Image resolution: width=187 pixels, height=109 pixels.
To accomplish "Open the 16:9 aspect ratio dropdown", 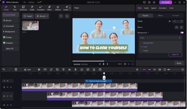I will (x=120, y=64).
